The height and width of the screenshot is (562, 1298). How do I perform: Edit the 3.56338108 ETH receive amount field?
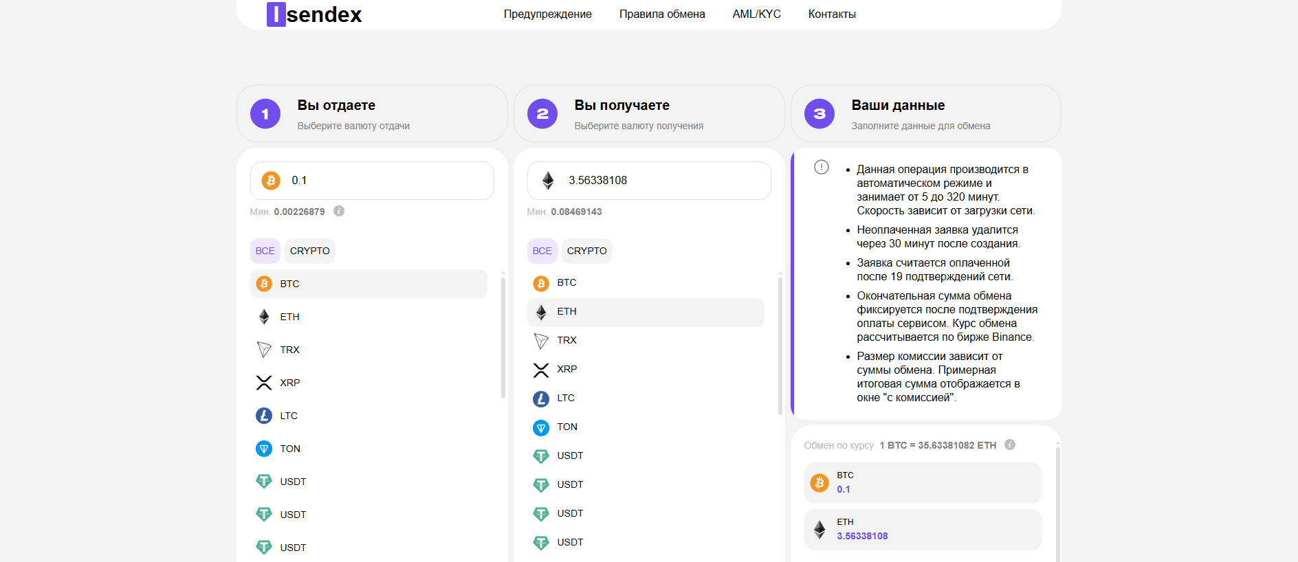click(649, 181)
